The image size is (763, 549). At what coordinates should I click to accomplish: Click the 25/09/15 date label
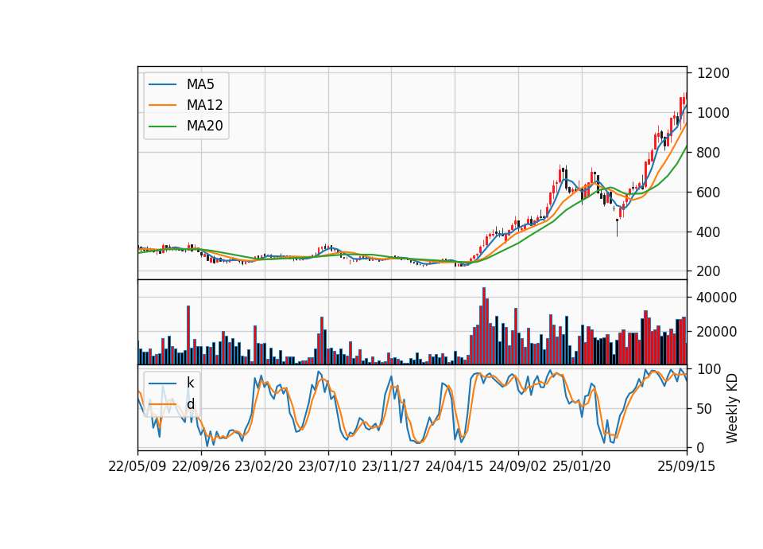pos(686,467)
